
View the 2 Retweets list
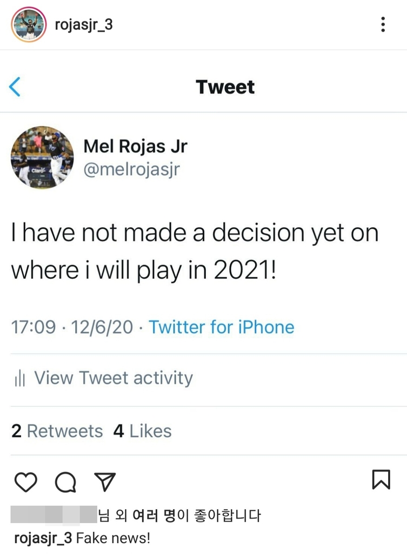(x=57, y=431)
